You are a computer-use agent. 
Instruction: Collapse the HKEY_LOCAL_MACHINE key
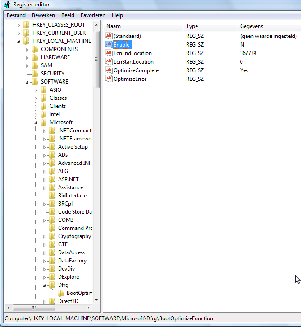(18, 42)
